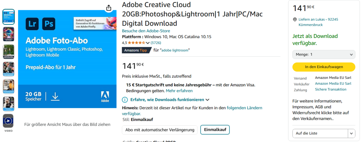Image resolution: width=361 pixels, height=142 pixels.
Task: Click the main Adobe Foto-Abo product image
Action: (67, 59)
